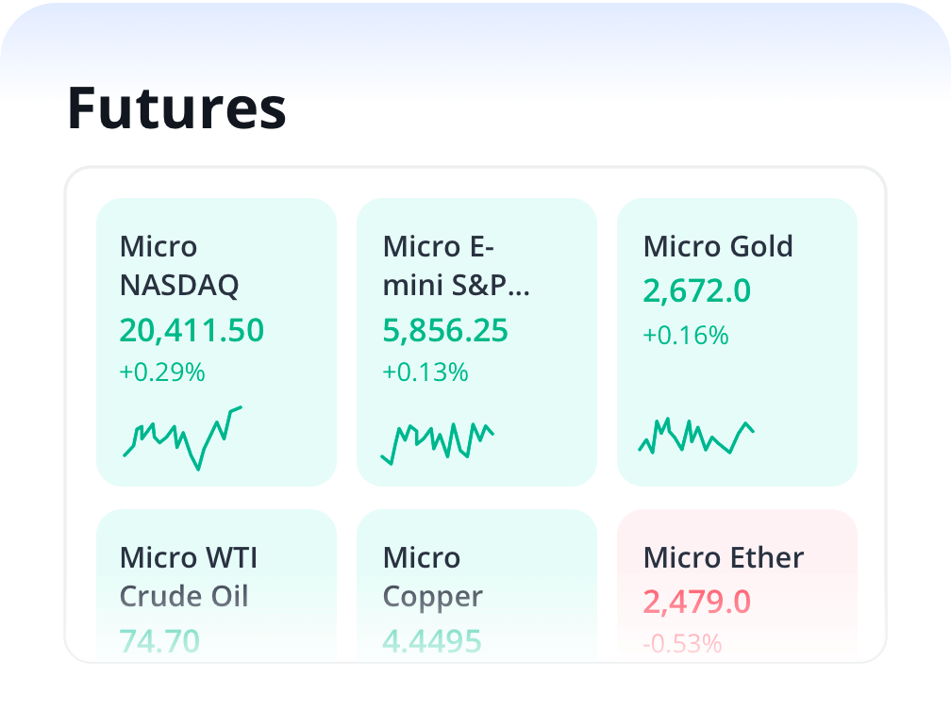
Task: Open the Micro Ether title
Action: (723, 557)
